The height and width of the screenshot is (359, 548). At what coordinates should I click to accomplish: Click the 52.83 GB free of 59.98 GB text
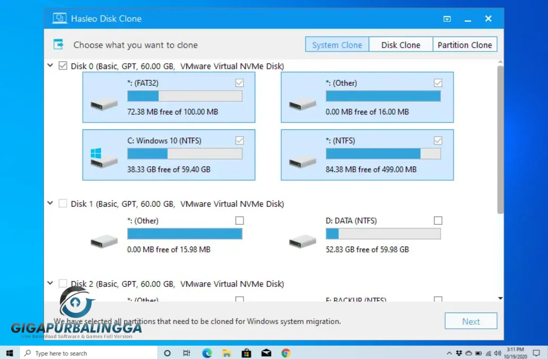coord(367,249)
